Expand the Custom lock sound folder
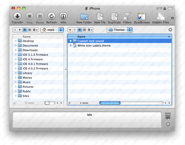Viewport: 185px width, 145px height. tap(71, 41)
